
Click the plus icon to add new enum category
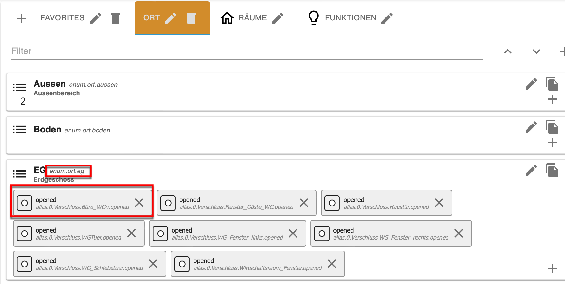tap(21, 18)
